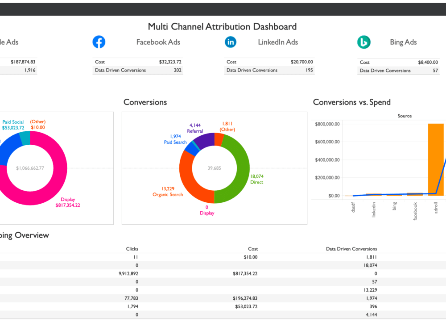Click the Facebook Ads logo icon
446x335 pixels.
click(x=99, y=42)
